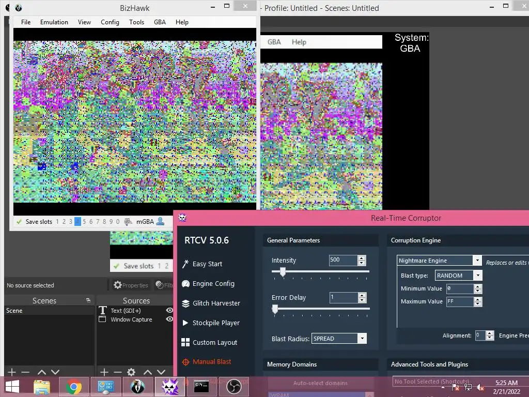Open Easy Start in the RTCV sidebar
529x397 pixels.
[x=203, y=264]
